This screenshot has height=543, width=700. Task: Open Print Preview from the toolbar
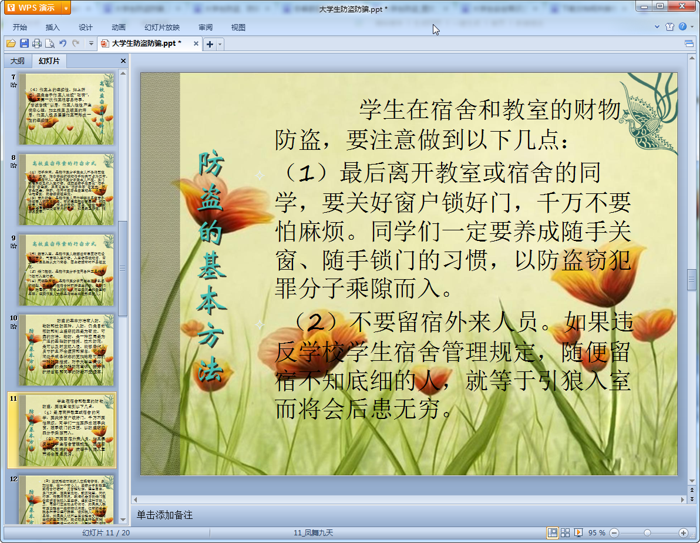coord(50,43)
